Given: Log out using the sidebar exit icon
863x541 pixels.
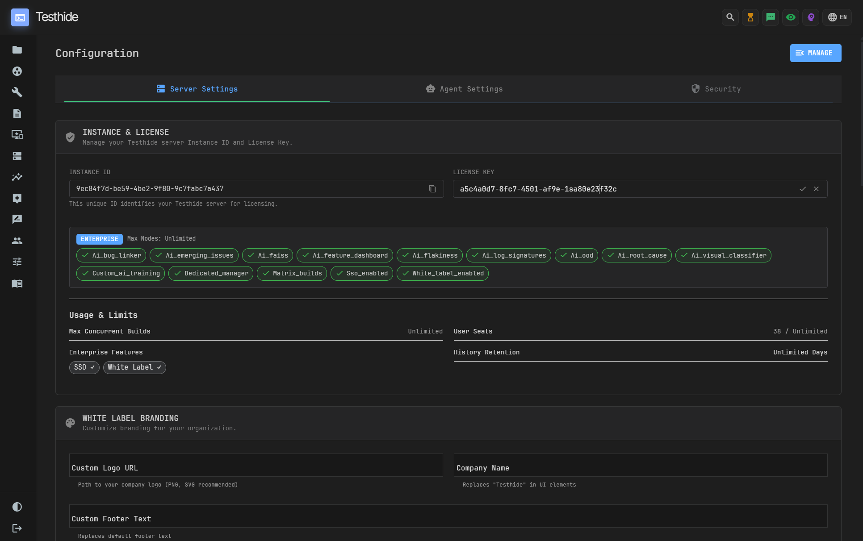Looking at the screenshot, I should pyautogui.click(x=17, y=529).
